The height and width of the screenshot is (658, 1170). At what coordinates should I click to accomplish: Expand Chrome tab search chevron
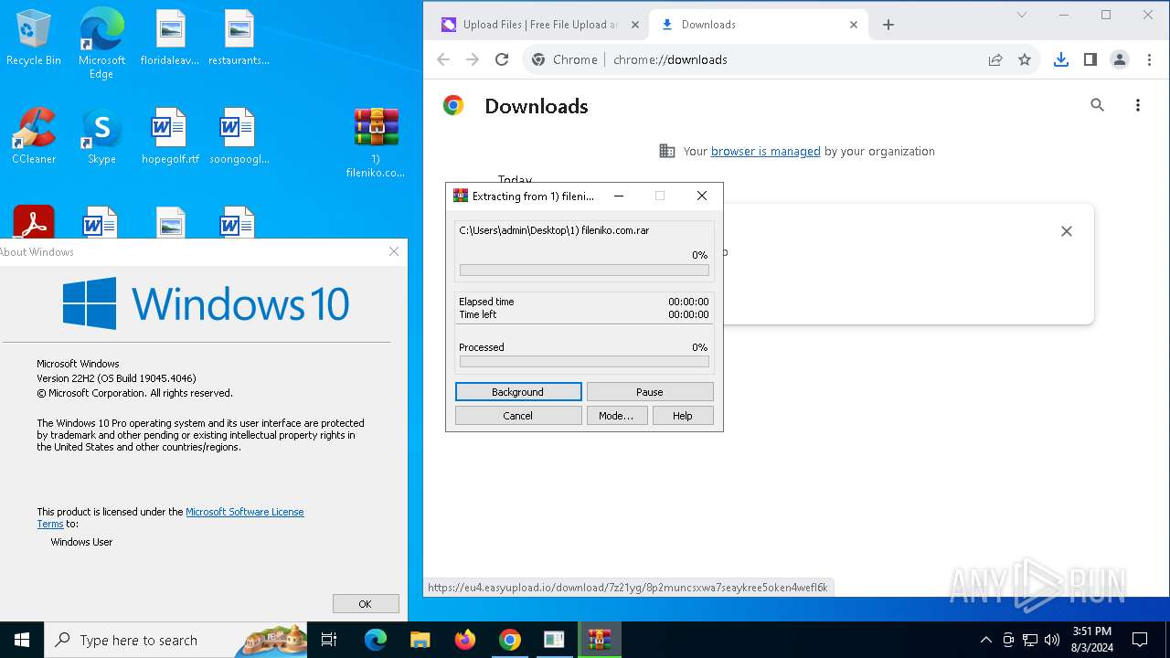(x=1022, y=15)
